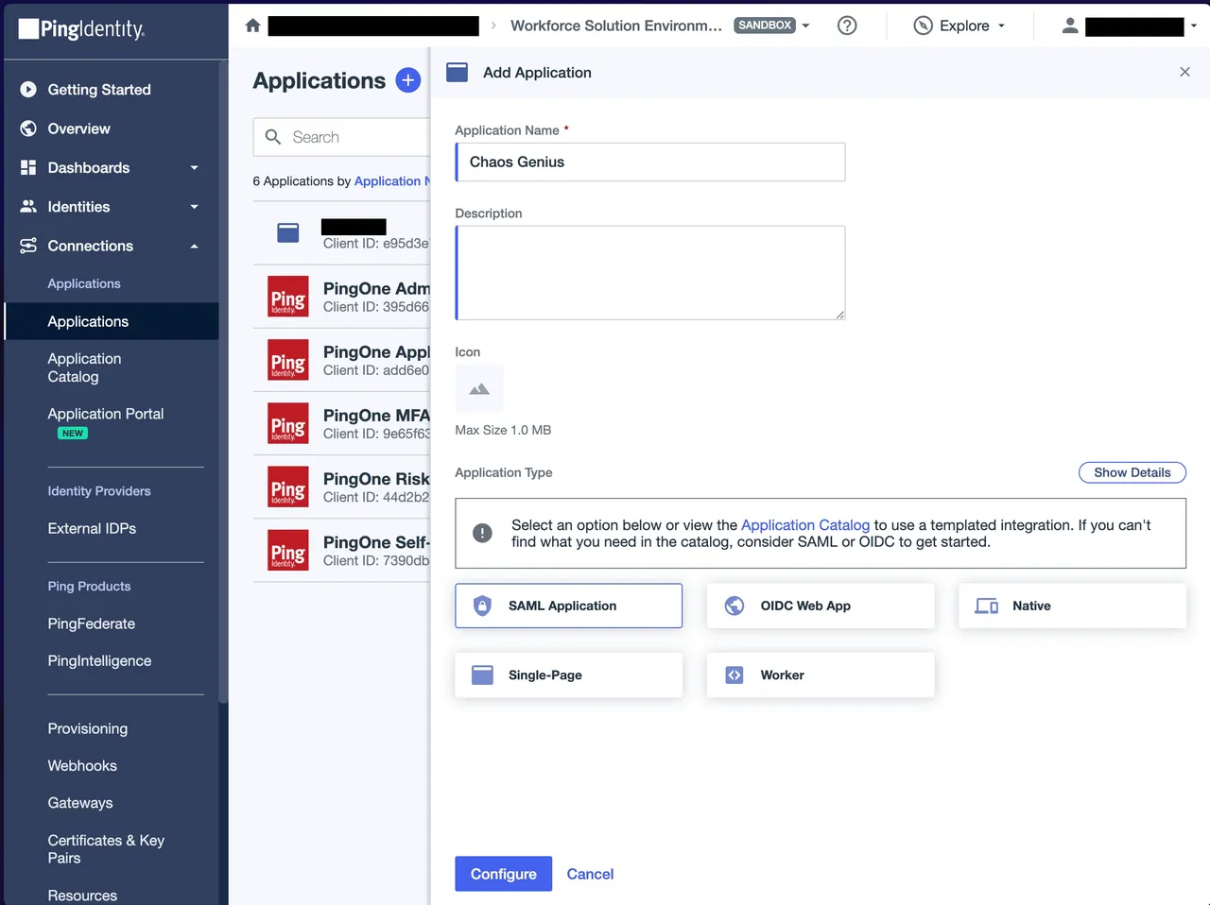Click the Application Name input field
The height and width of the screenshot is (905, 1210).
(650, 162)
